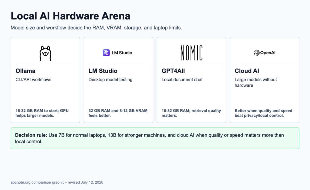Click the abcnote.org footer text

57,182
